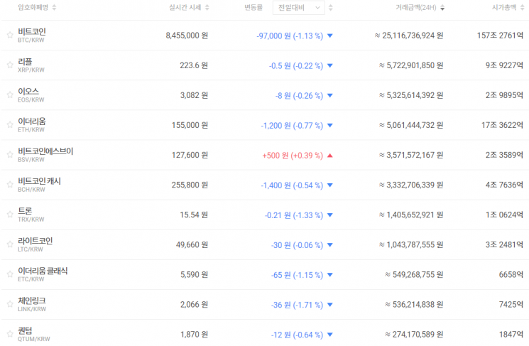529x346 pixels.
Task: Select the price 223.6 원
Action: 194,65
